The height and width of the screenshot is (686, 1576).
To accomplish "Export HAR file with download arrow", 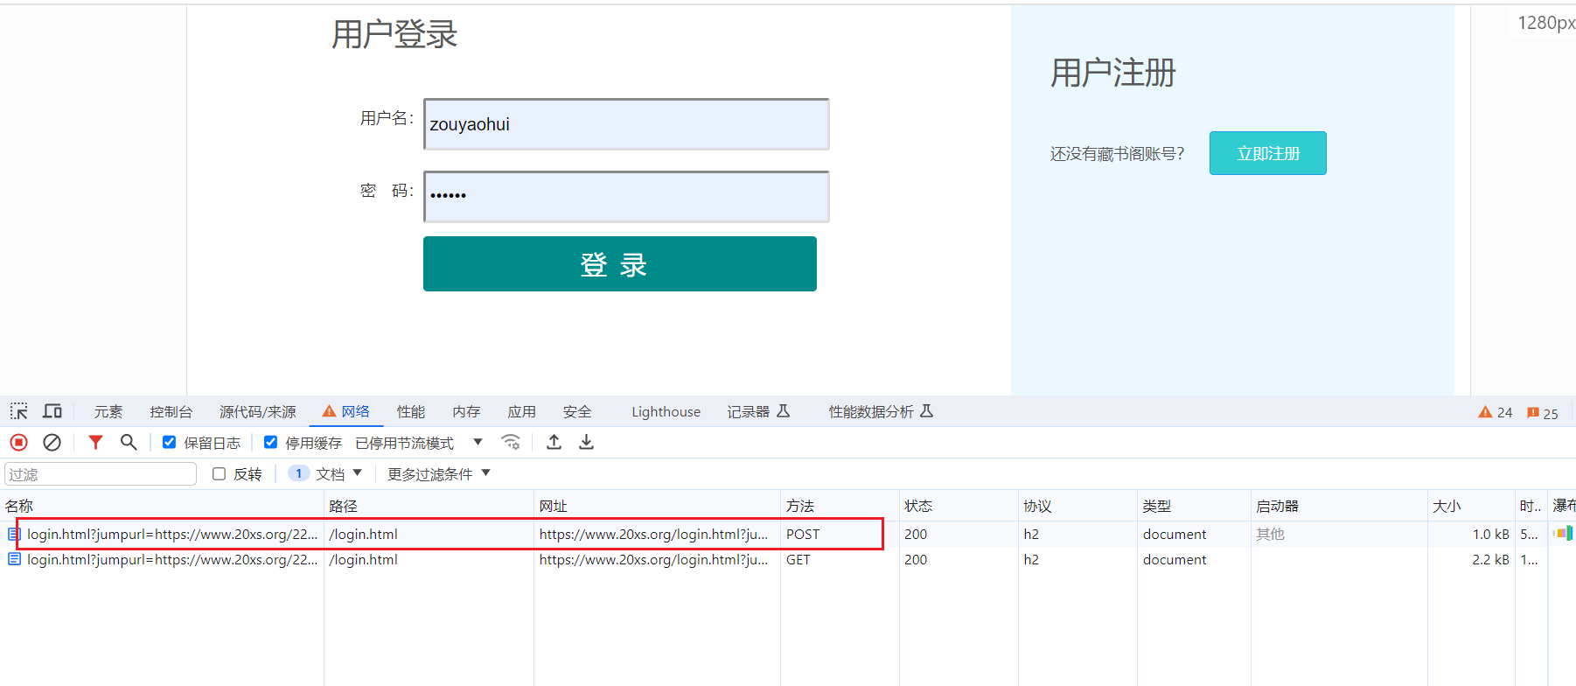I will (587, 443).
